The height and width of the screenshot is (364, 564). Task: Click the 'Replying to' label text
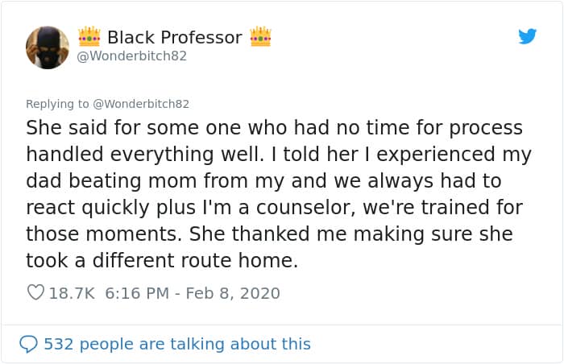pos(57,104)
